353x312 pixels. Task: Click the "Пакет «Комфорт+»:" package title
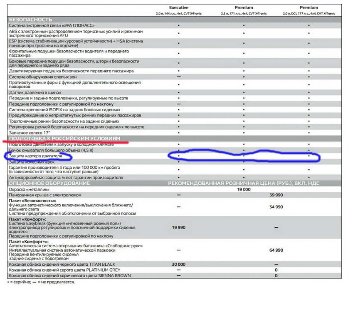tap(29, 242)
